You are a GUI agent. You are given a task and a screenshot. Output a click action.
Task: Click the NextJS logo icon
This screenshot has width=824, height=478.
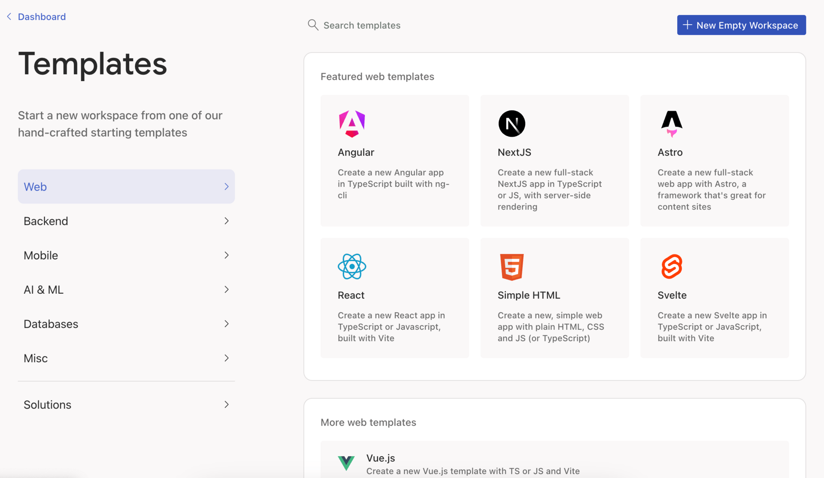[512, 124]
